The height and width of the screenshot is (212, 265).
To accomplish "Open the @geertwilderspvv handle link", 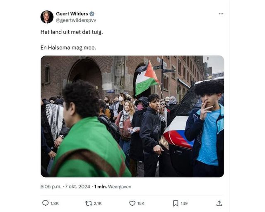I will point(76,20).
